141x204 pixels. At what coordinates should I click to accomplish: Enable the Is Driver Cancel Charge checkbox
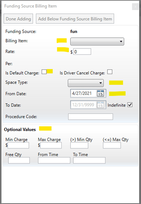pos(110,72)
